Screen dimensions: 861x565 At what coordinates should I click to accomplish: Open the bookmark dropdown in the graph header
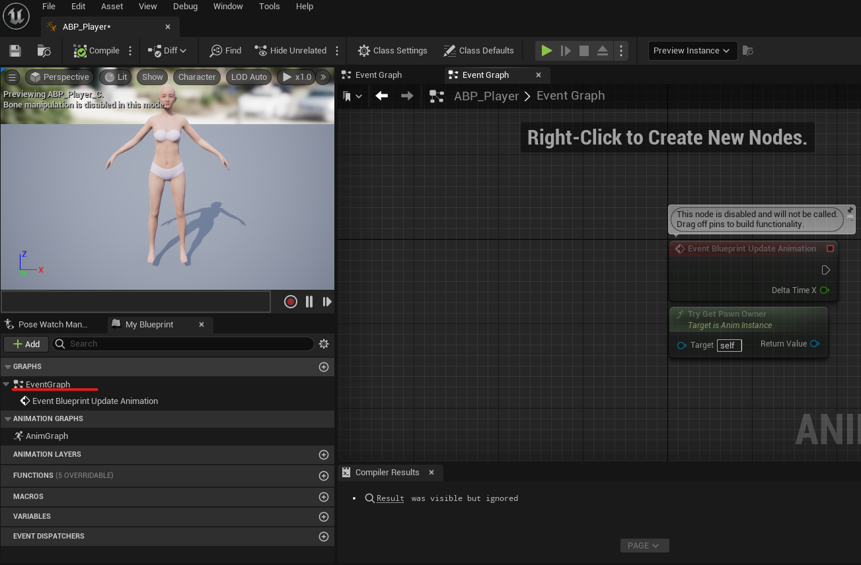point(353,96)
